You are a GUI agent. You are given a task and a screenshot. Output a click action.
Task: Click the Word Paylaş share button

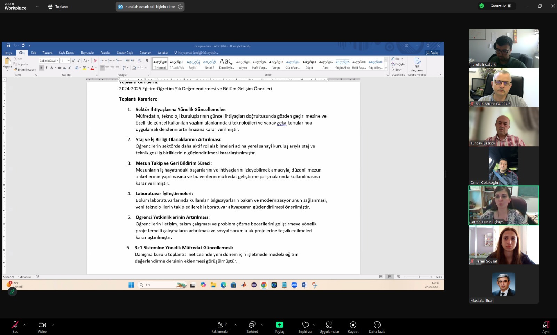click(433, 53)
